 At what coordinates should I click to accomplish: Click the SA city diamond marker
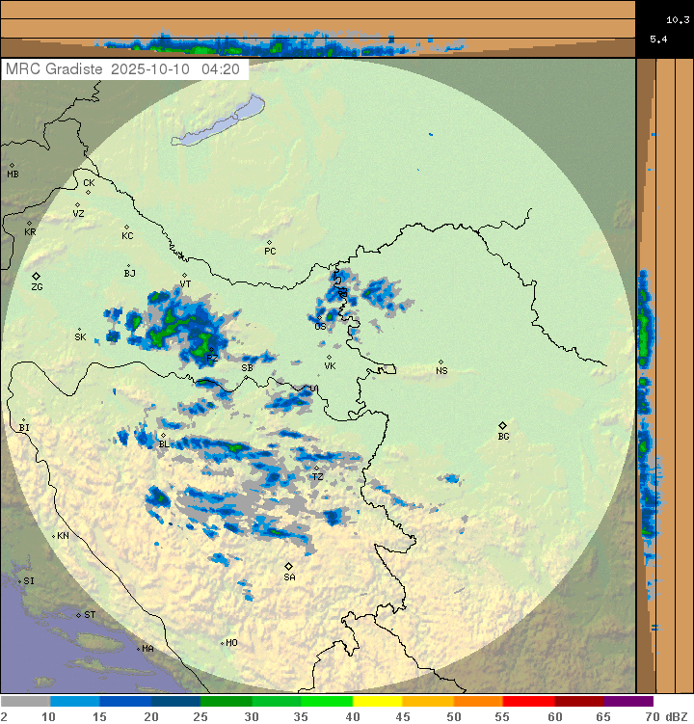point(288,566)
